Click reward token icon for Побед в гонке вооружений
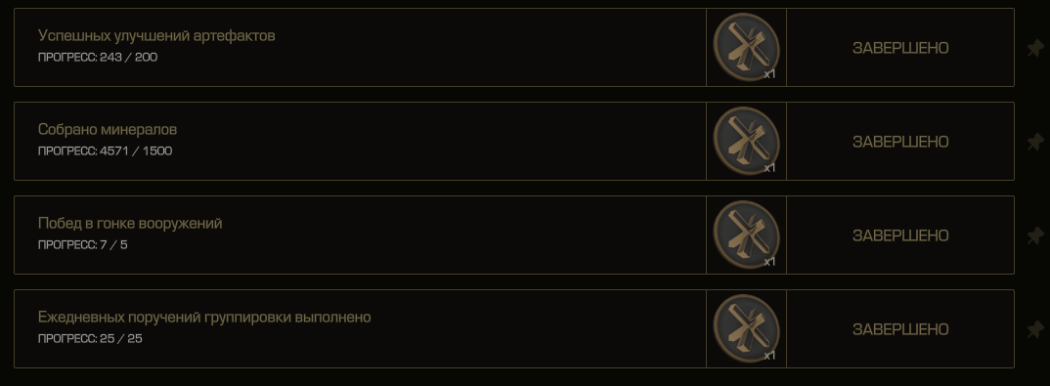 (746, 235)
